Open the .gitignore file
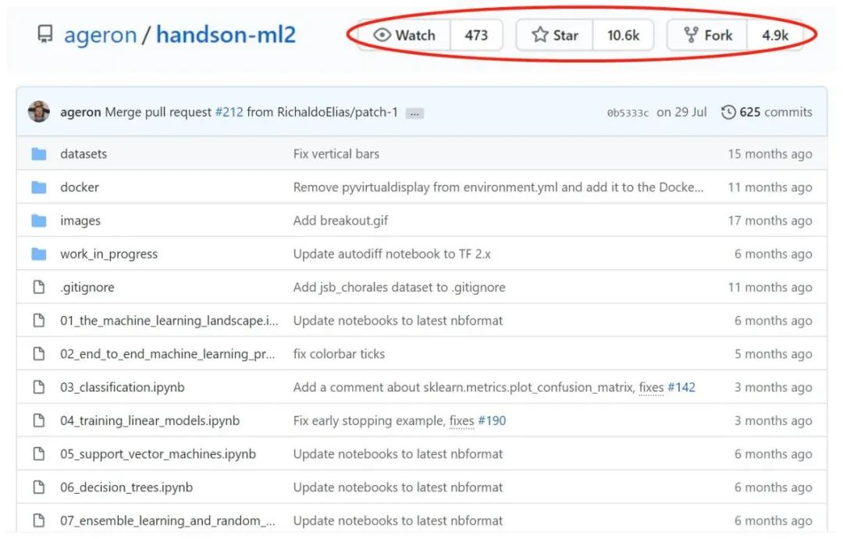This screenshot has width=843, height=539. pos(87,288)
